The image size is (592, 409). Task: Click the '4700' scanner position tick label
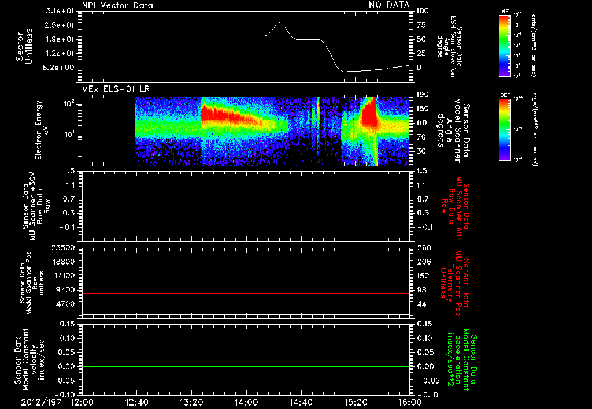pos(66,304)
